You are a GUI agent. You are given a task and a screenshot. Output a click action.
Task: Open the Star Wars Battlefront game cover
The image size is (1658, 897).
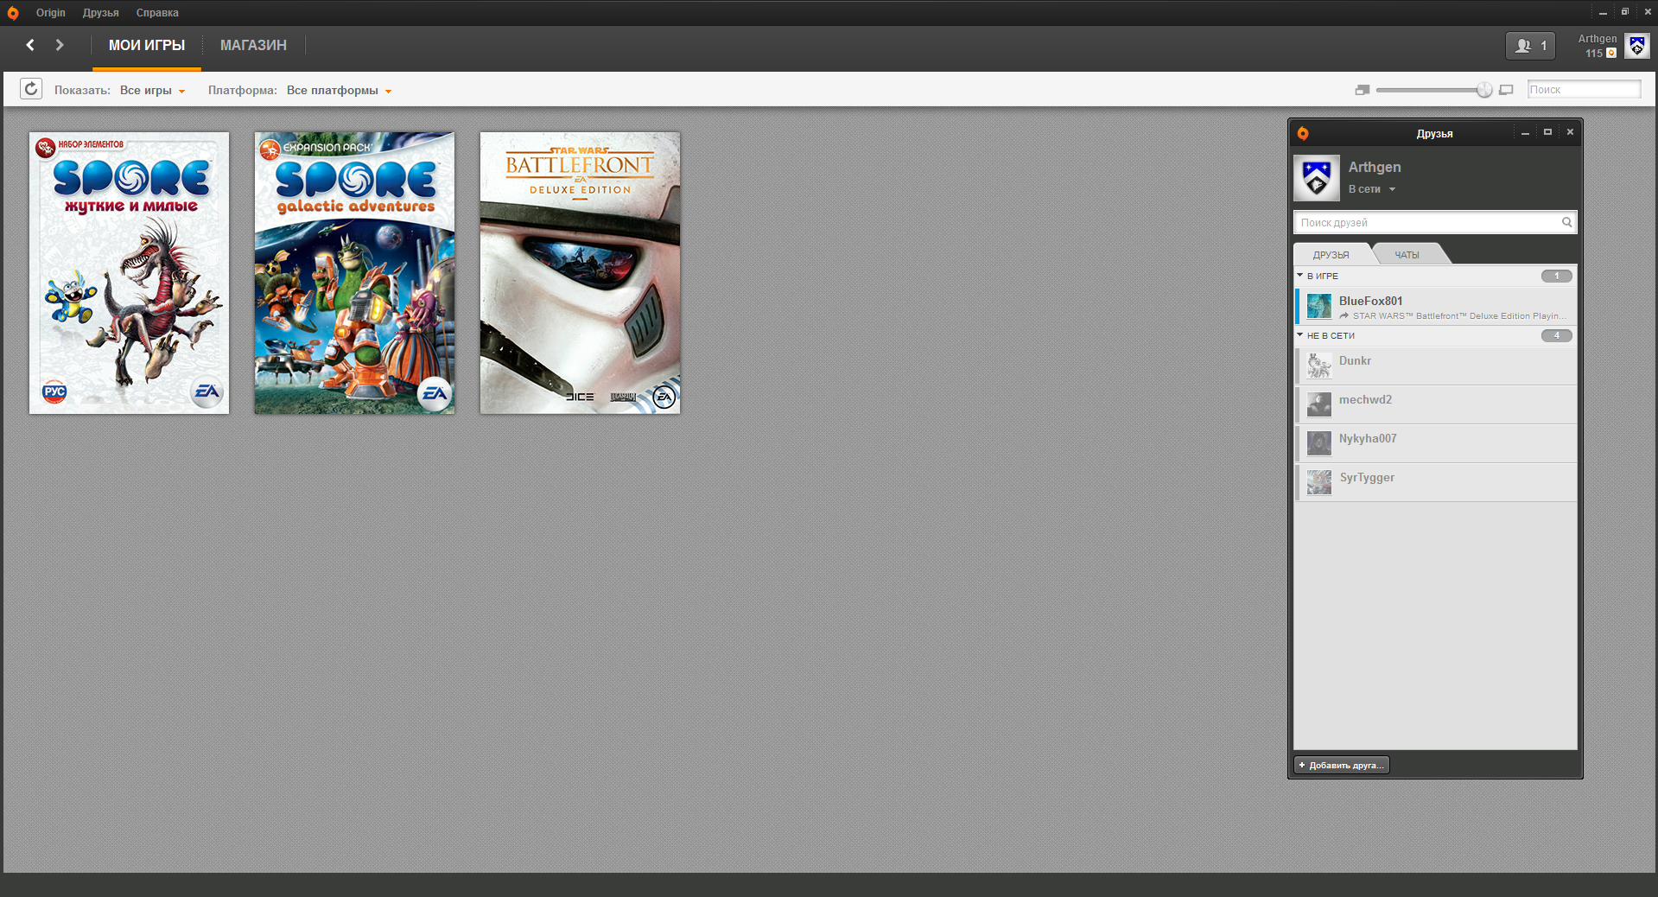click(x=580, y=273)
